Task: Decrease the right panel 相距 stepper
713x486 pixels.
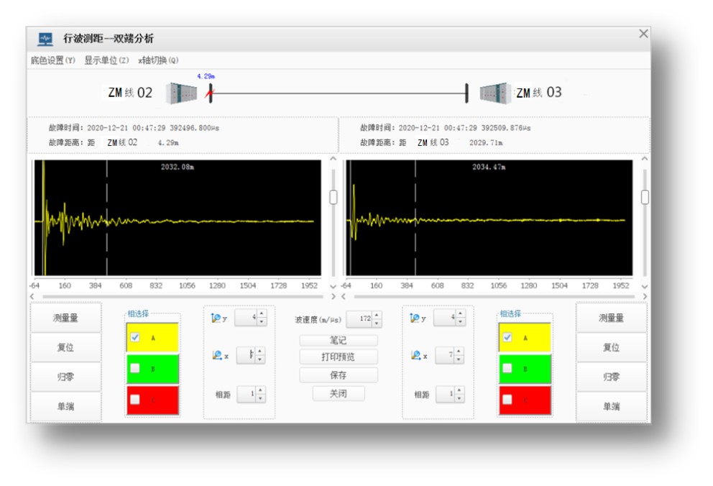Action: point(459,398)
